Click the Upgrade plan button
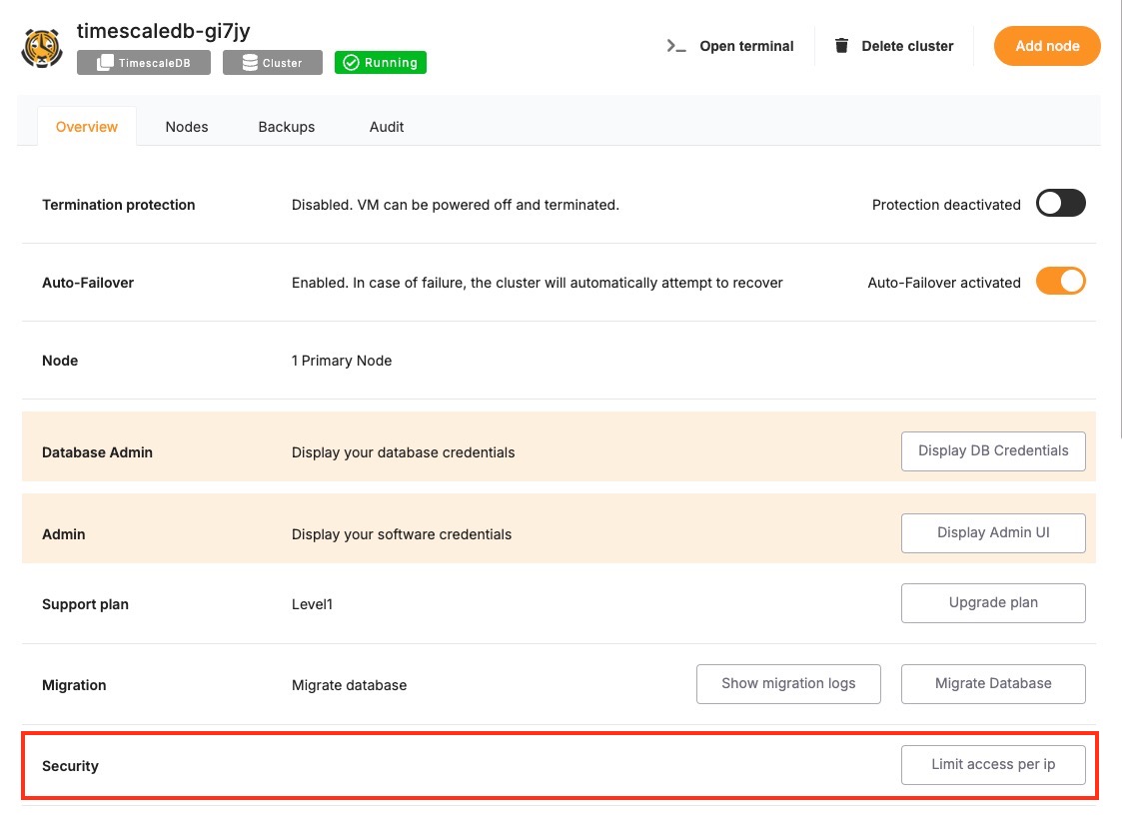The image size is (1122, 816). [x=993, y=602]
